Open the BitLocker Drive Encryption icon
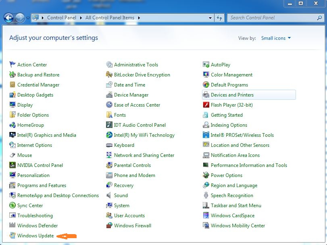This screenshot has width=327, height=245. click(109, 74)
